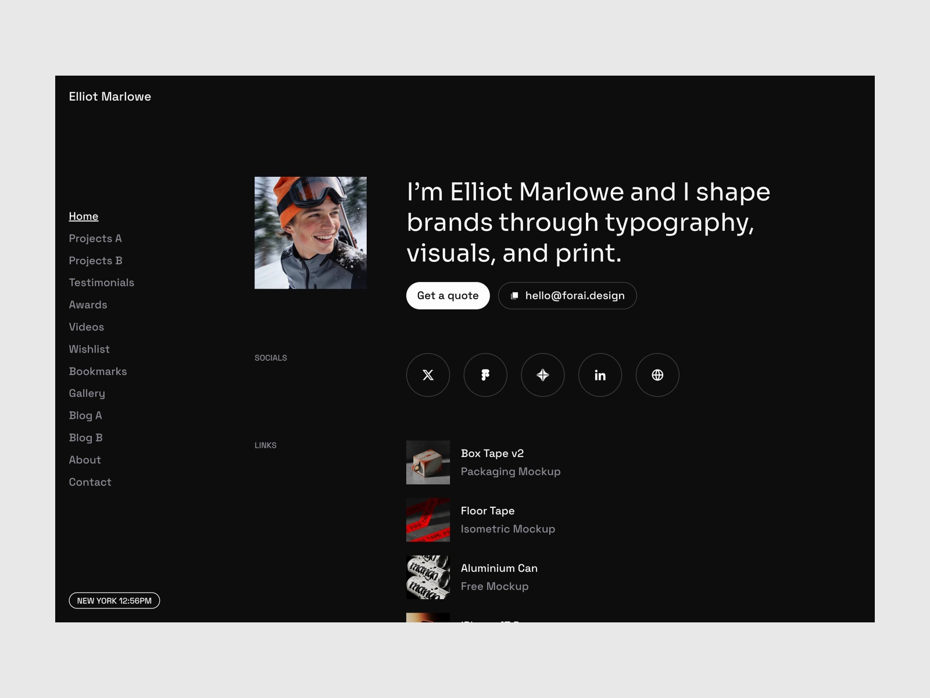Navigate to Blog B
The height and width of the screenshot is (698, 930).
point(86,437)
